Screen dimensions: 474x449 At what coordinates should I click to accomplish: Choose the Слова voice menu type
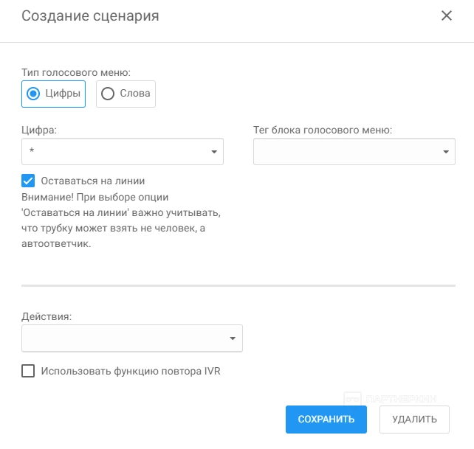coord(126,94)
